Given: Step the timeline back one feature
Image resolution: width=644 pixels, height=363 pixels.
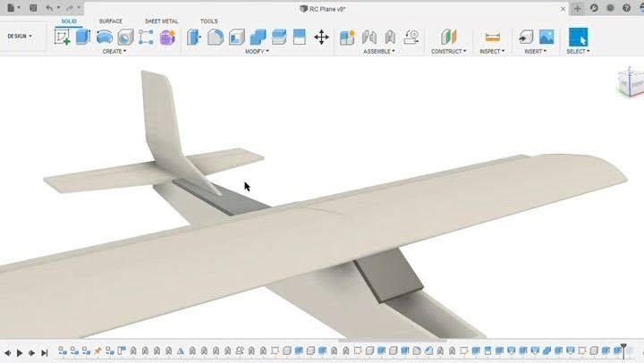Looking at the screenshot, I should click(7, 352).
